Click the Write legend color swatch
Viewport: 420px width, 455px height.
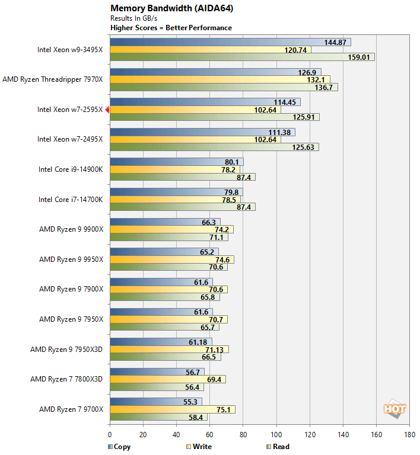[189, 447]
